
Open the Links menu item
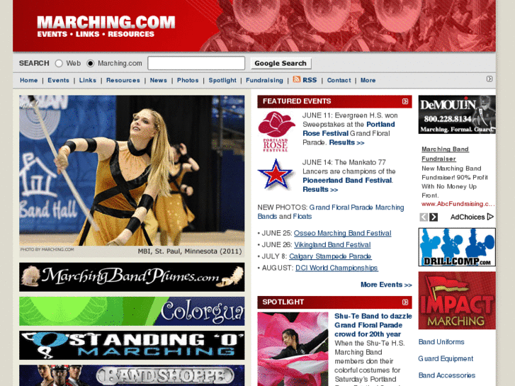[x=88, y=80]
